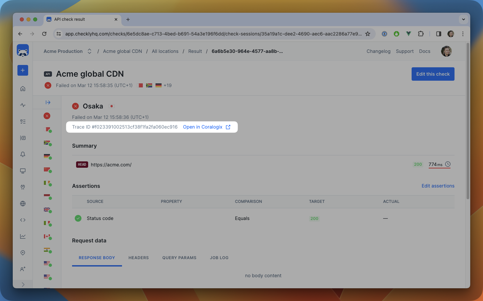Expand the browser address bar bookmarks chevron

coord(464,19)
